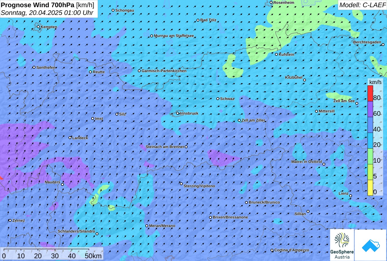Select the cyan 20–40 km/h legend swatch
The image size is (387, 261).
coord(370,141)
